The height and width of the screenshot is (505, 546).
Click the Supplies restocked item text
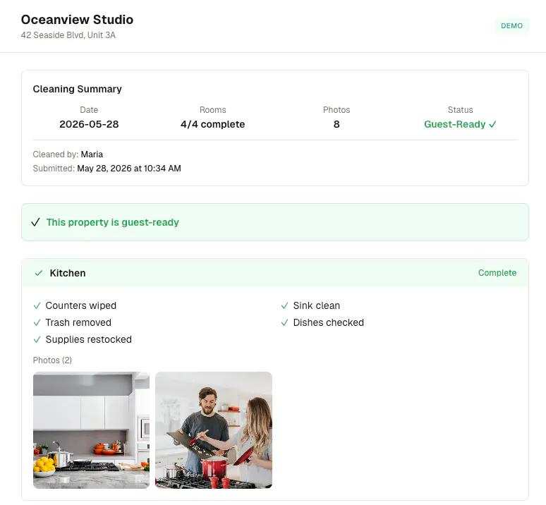(88, 340)
